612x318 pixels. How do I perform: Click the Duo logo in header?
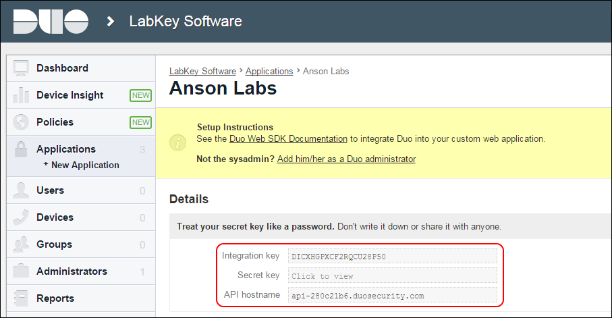pyautogui.click(x=51, y=22)
